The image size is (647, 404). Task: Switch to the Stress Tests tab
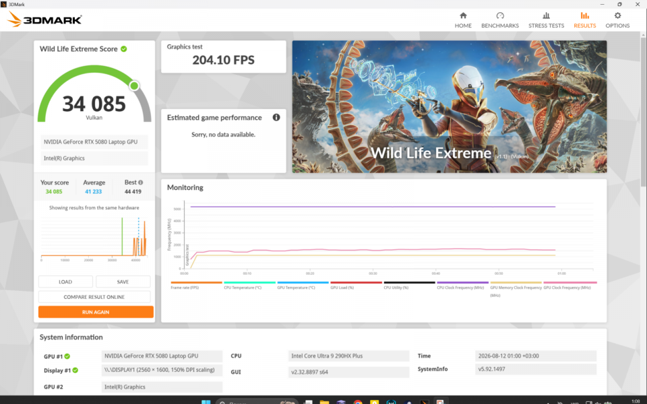546,20
